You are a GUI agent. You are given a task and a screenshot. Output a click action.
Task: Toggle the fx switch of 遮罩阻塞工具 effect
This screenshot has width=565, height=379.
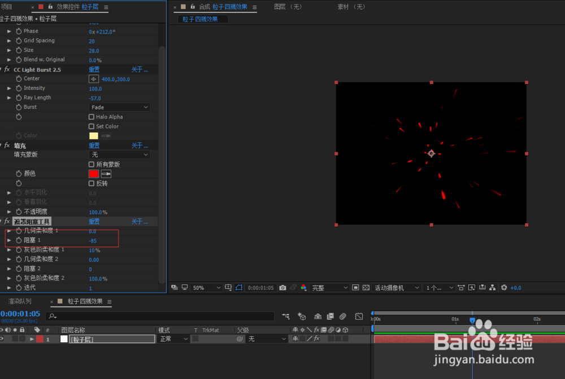point(7,222)
